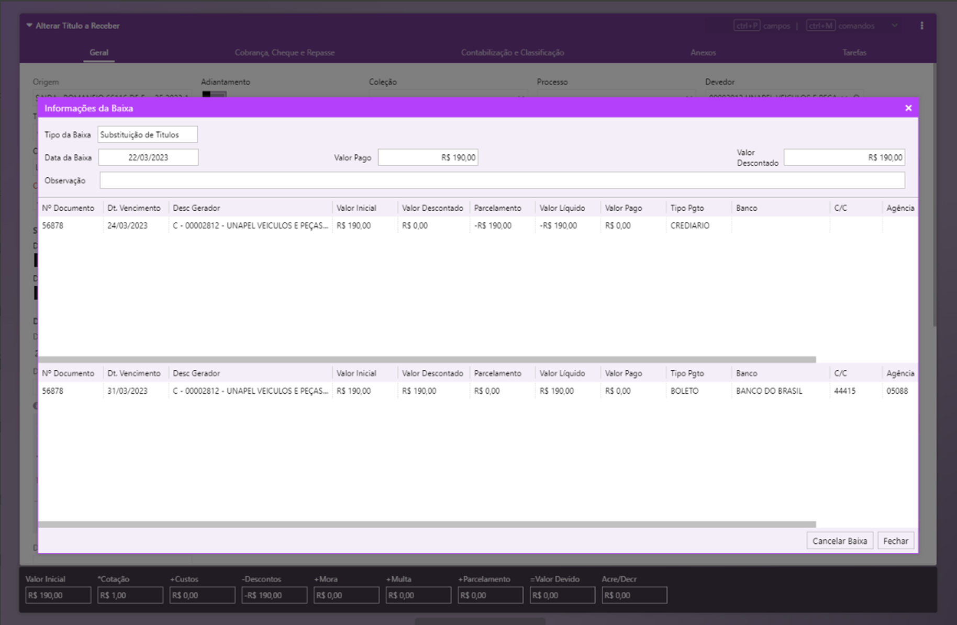Close the Informações da Baixa dialog

pyautogui.click(x=908, y=108)
